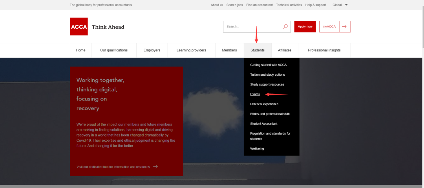Select the Students nav item
The width and height of the screenshot is (424, 188).
pos(258,50)
